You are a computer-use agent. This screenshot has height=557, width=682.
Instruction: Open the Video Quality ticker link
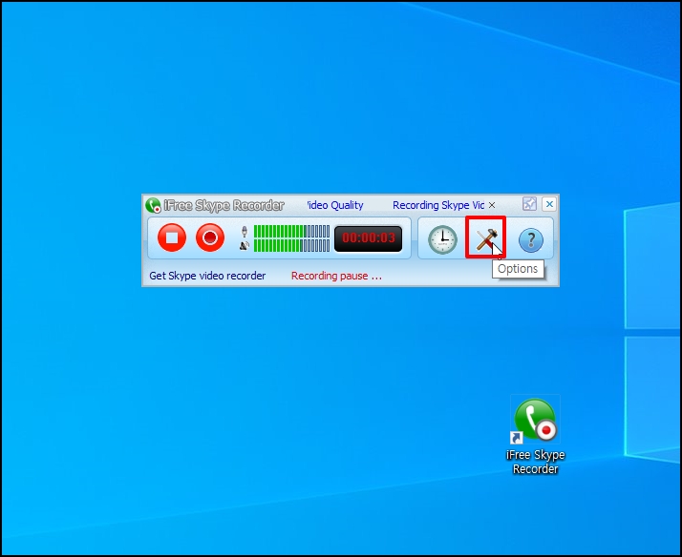coord(334,205)
